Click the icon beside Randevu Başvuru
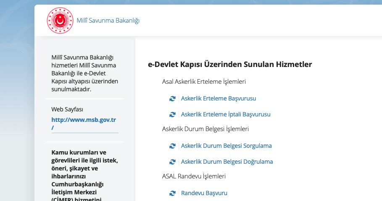The image size is (382, 201). pos(172,193)
